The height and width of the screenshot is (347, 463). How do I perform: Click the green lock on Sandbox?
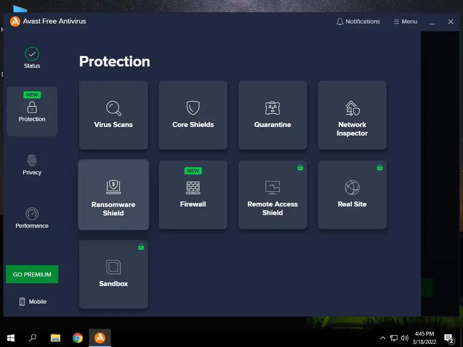coord(141,247)
